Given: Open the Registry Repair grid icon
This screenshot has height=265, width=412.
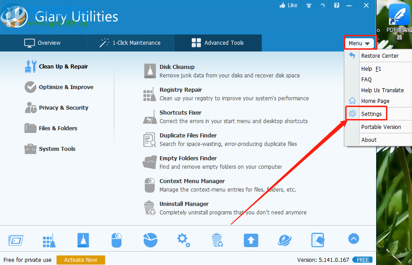Looking at the screenshot, I should [x=150, y=94].
